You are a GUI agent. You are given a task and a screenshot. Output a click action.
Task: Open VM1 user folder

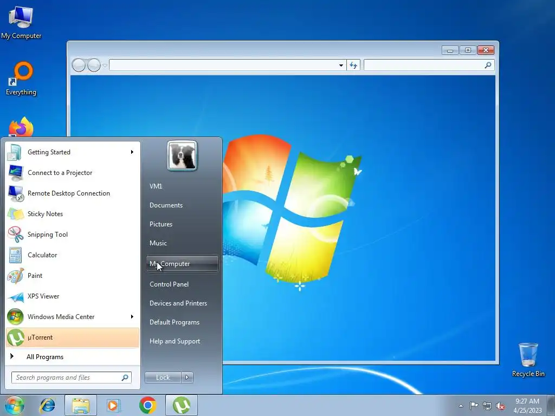[x=156, y=186]
